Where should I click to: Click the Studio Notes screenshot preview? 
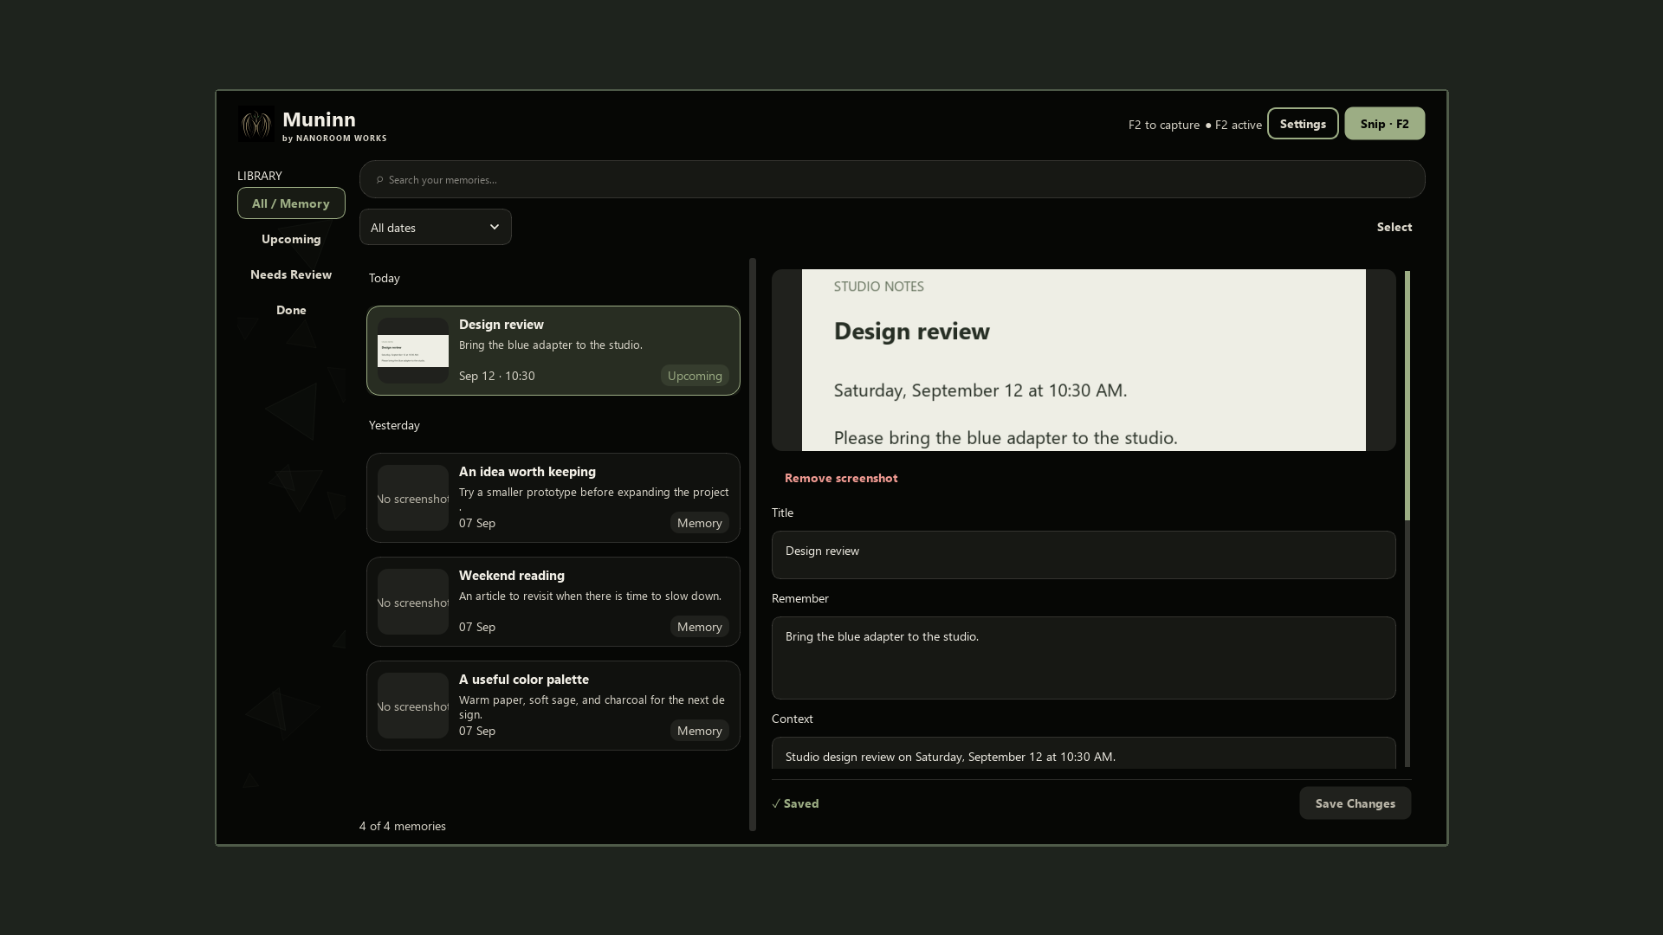(x=1084, y=360)
